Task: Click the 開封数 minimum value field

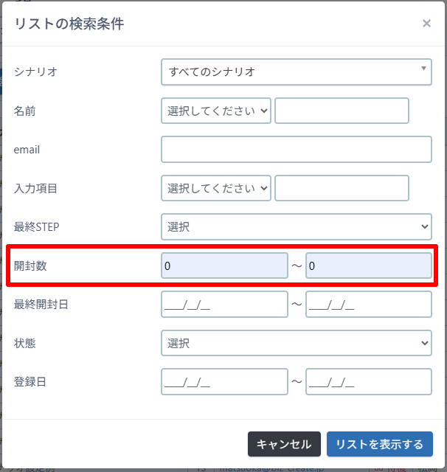Action: (224, 265)
